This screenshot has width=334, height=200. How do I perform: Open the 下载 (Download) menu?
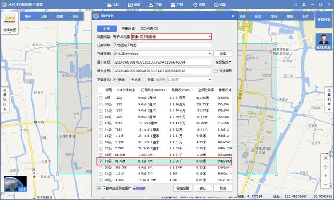coord(155,5)
